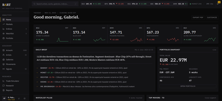Open the Watchlist eye icon
Screen dimensions: 222x101
[4, 34]
